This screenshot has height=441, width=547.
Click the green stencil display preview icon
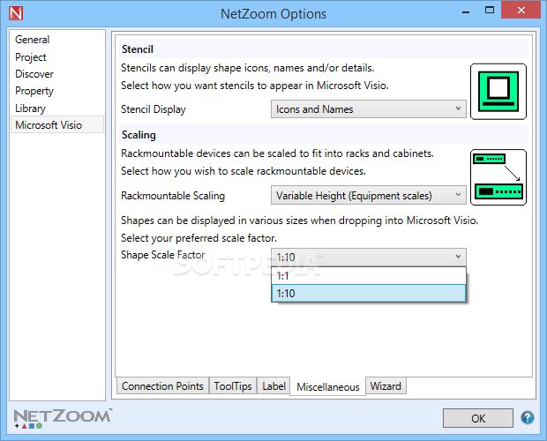tap(498, 92)
